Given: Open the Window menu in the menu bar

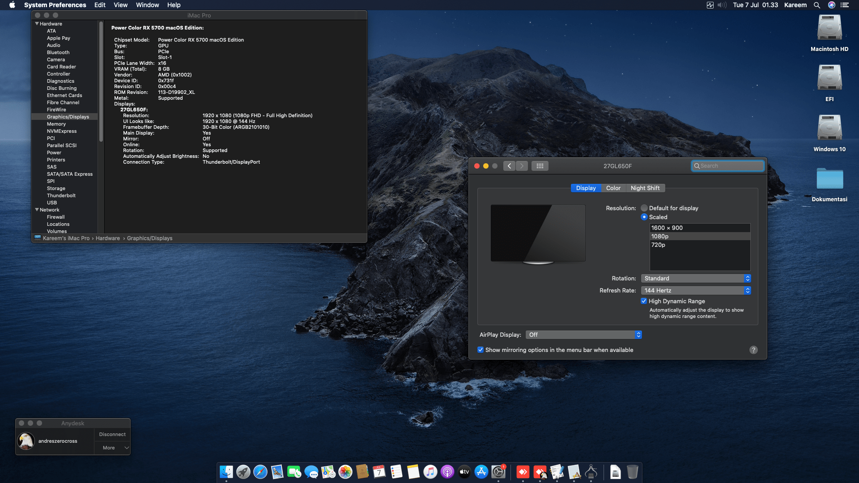Looking at the screenshot, I should tap(147, 5).
